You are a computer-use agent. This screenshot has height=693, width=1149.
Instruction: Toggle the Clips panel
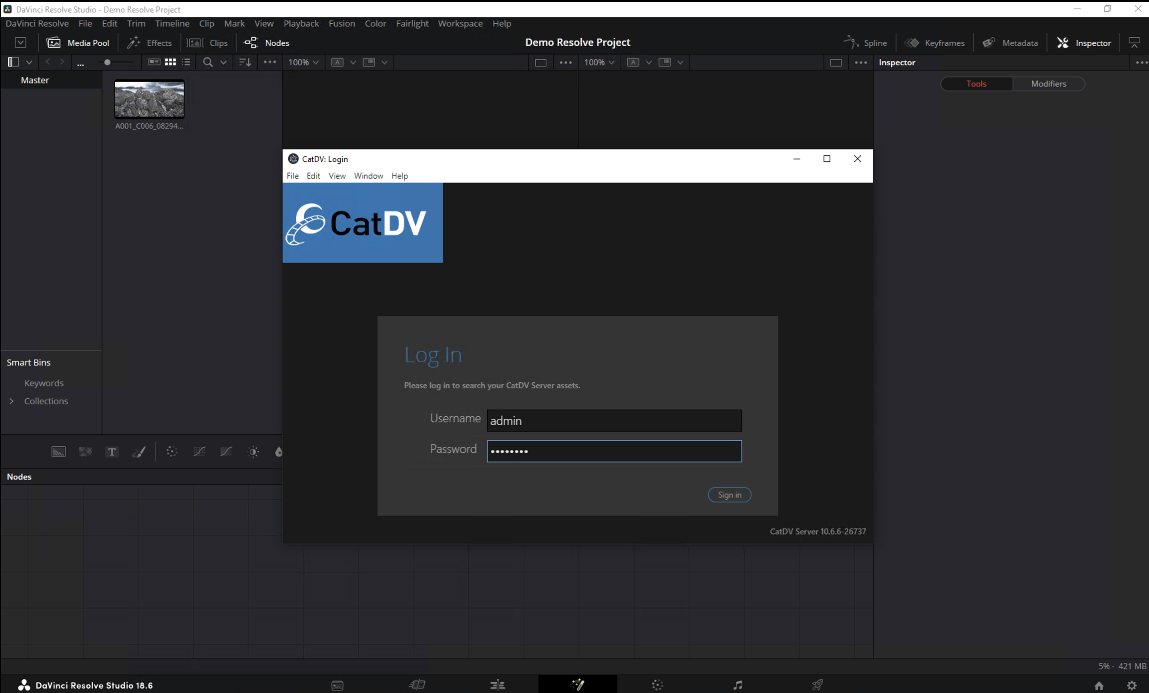207,43
